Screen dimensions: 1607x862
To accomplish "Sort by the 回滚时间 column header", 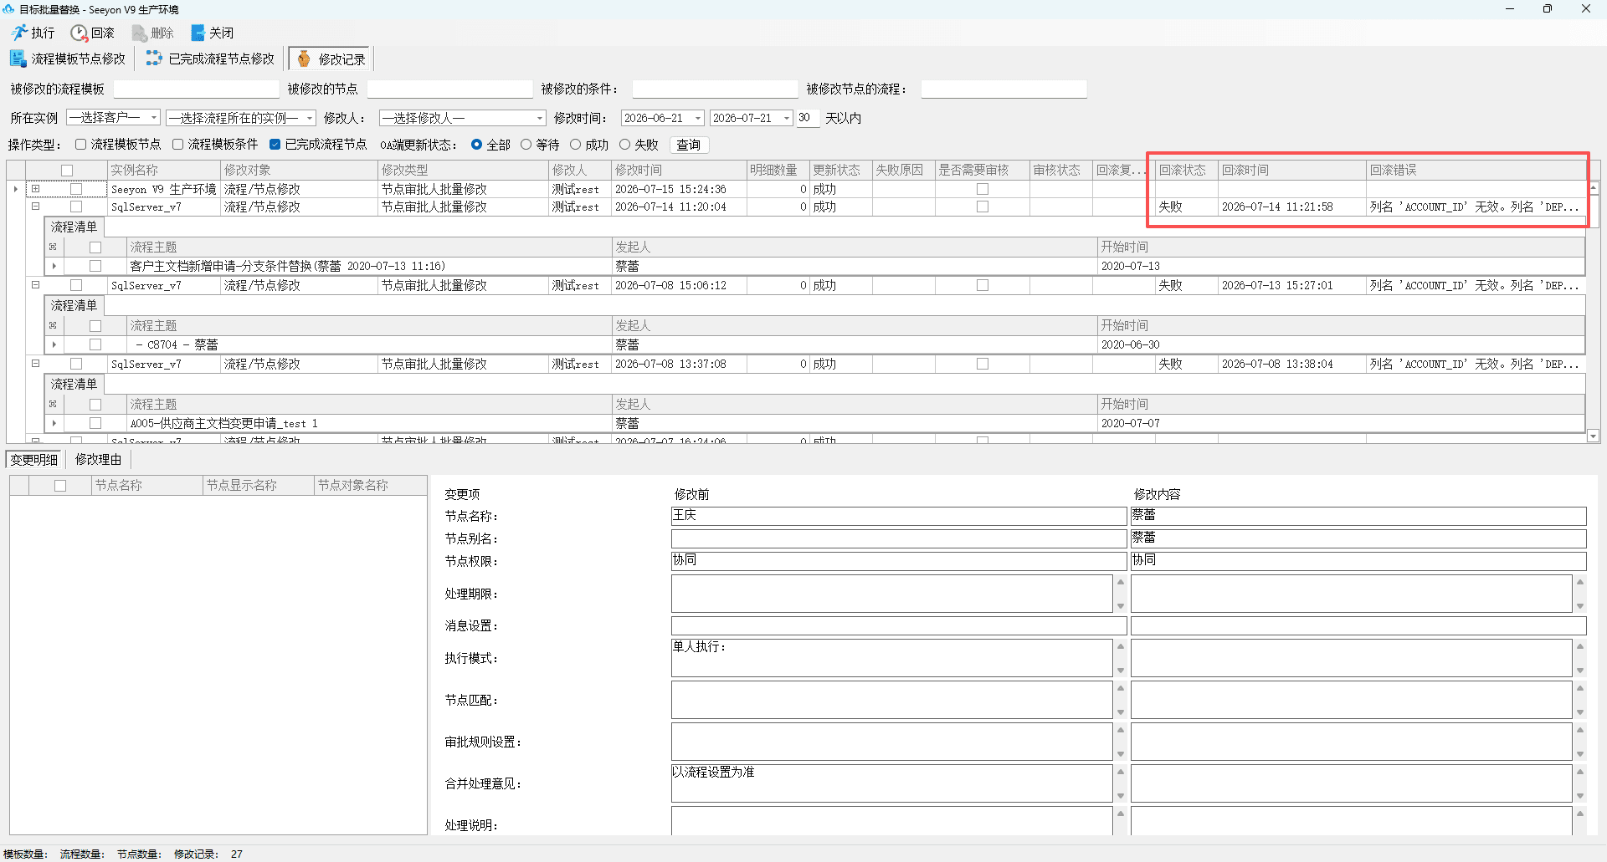I will click(x=1291, y=170).
